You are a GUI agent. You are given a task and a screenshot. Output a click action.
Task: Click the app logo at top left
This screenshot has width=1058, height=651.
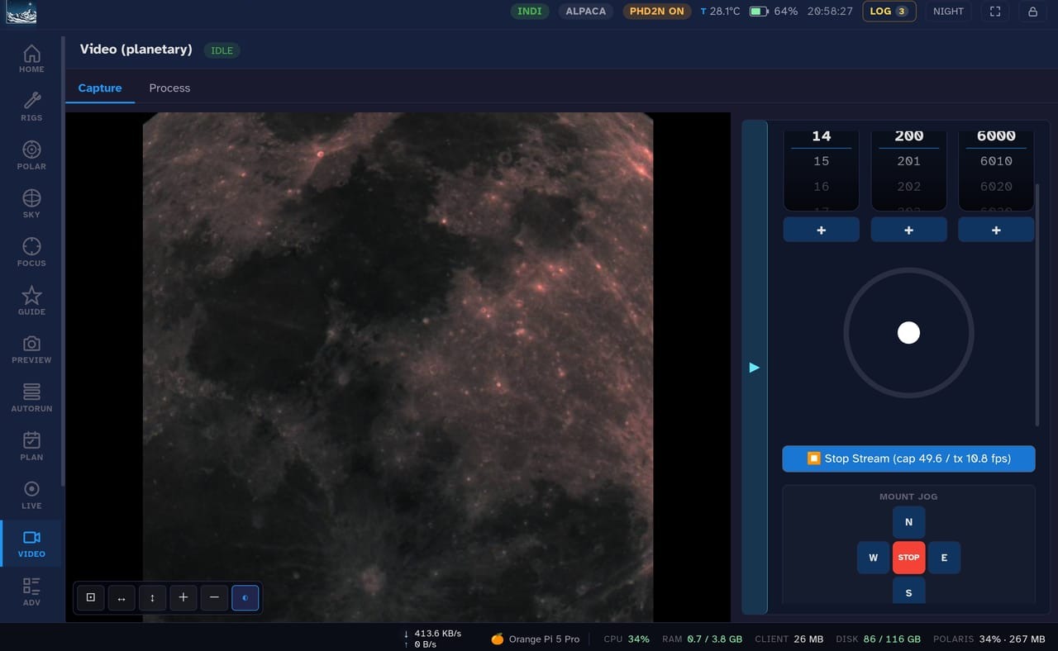20,12
